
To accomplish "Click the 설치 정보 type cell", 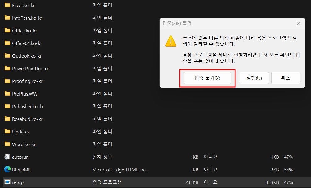I will (x=102, y=157).
